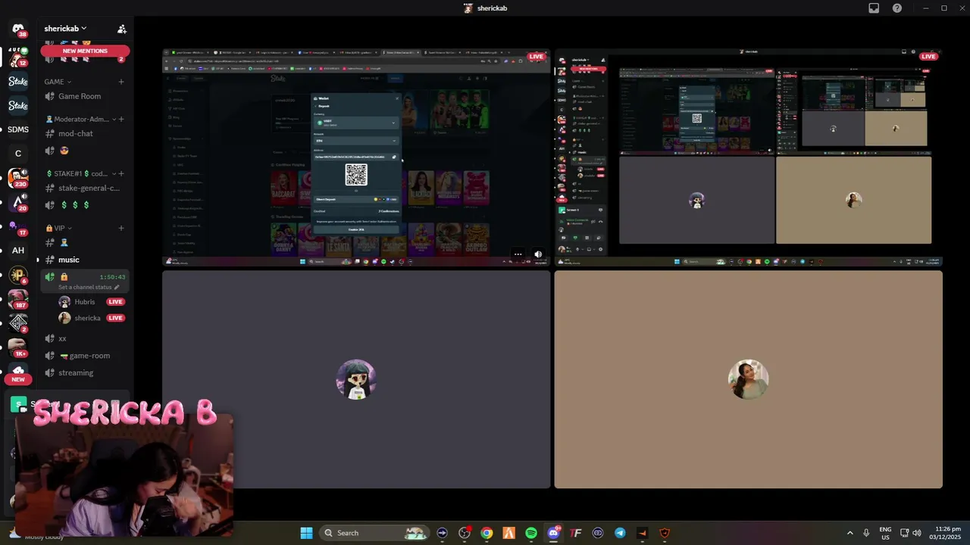The height and width of the screenshot is (545, 970).
Task: Open the mod-chat text channel
Action: [x=84, y=133]
